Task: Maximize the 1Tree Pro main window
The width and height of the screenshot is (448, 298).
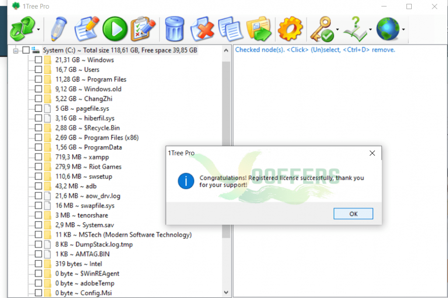Action: pos(409,6)
